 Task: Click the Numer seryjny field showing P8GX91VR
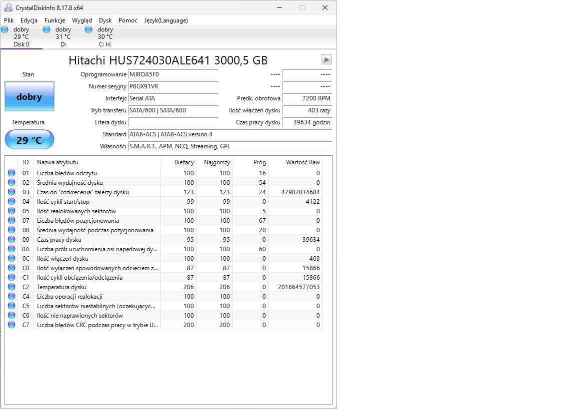[173, 86]
